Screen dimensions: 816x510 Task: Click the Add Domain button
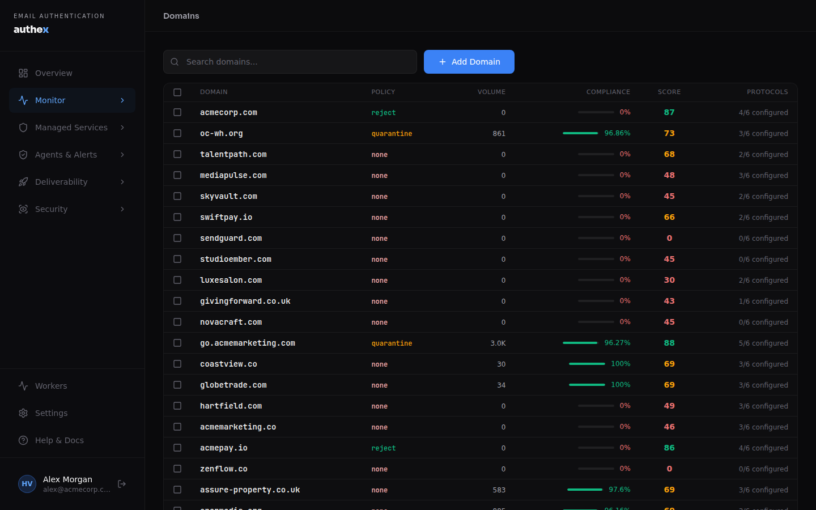469,62
